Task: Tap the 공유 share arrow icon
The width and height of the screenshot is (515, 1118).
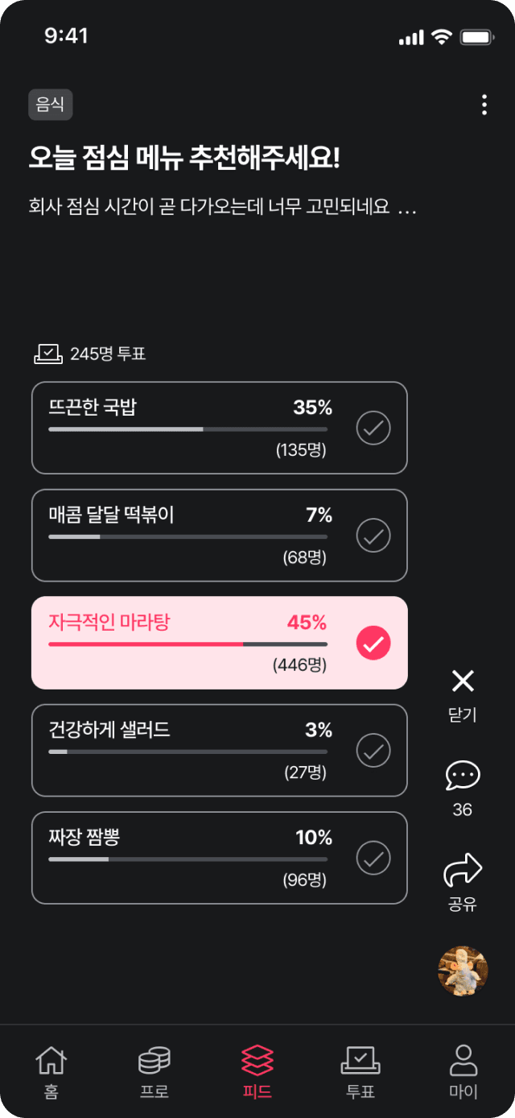Action: click(x=463, y=871)
